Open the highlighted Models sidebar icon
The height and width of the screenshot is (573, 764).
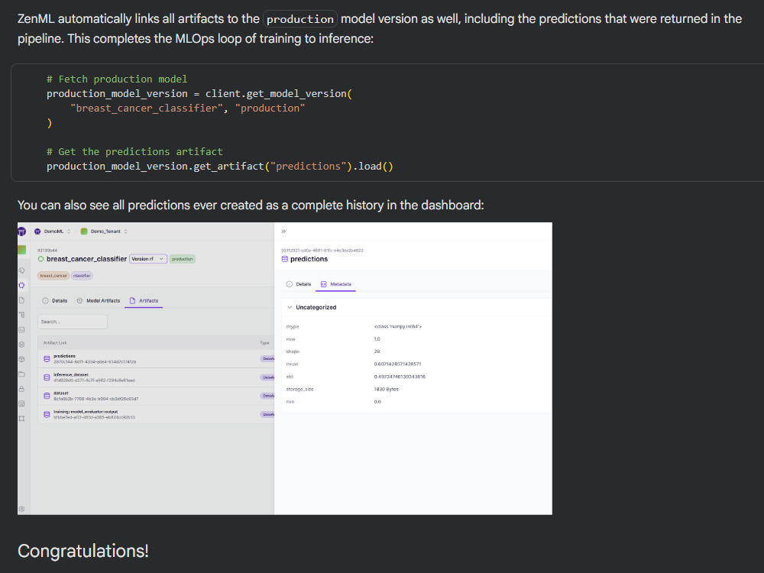pyautogui.click(x=21, y=285)
